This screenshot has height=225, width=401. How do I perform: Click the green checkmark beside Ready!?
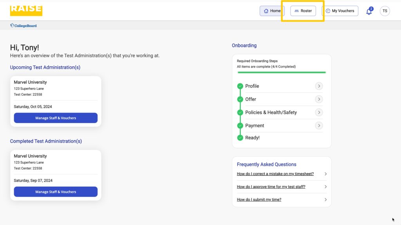click(240, 137)
